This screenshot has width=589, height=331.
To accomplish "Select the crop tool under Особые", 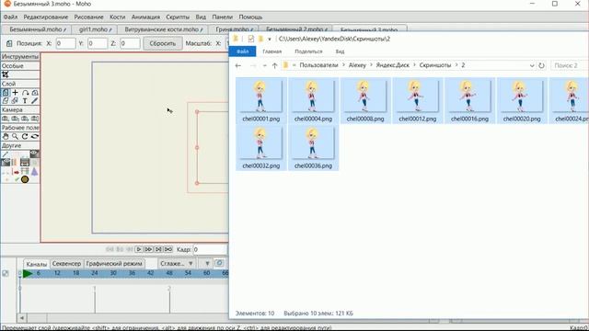I will pos(6,74).
